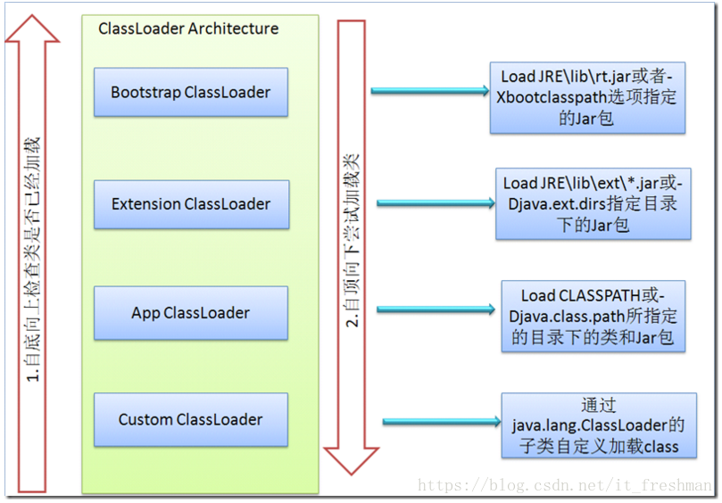Click the "Load JRE\lib\ext\*.jar" description box
This screenshot has width=722, height=503.
(593, 204)
